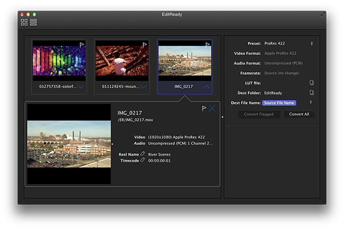Open the Preset ProRes 422 dropdown
The width and height of the screenshot is (344, 229).
pos(311,44)
